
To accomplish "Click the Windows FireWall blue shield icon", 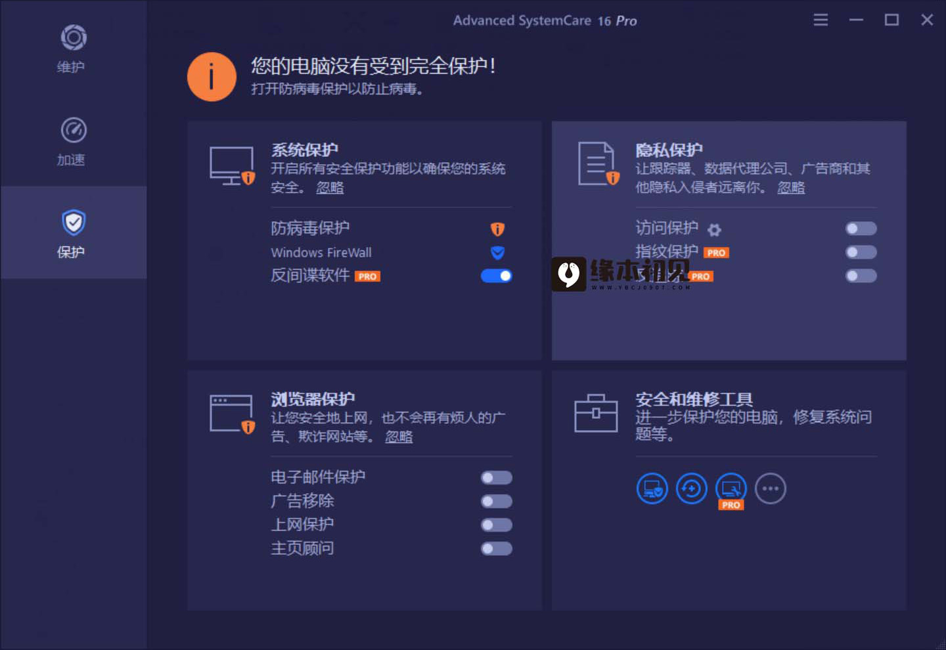I will click(x=497, y=252).
